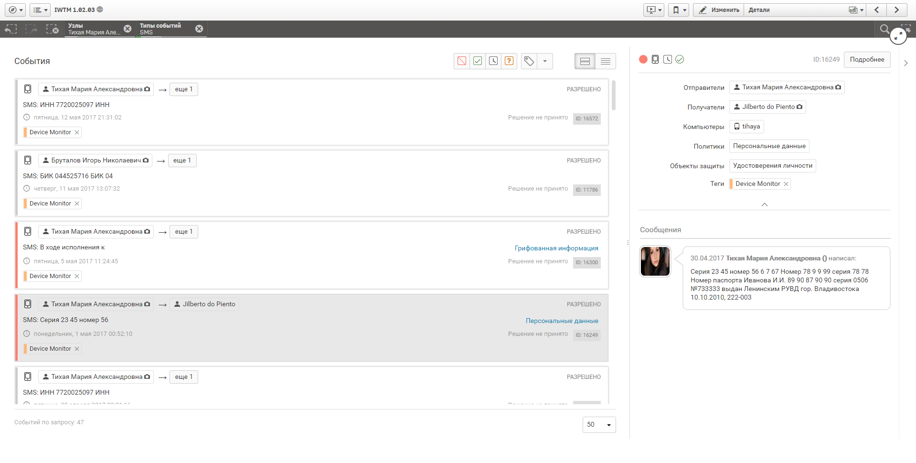Open the page size dropdown showing 50

tap(599, 425)
